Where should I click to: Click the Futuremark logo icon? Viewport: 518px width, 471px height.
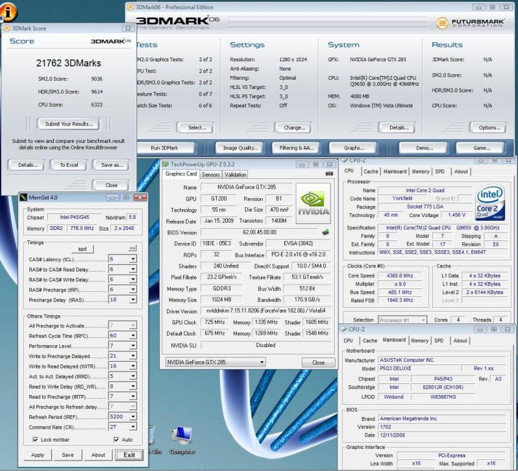442,23
